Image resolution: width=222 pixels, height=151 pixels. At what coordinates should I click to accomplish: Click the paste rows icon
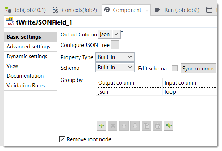tap(157, 126)
